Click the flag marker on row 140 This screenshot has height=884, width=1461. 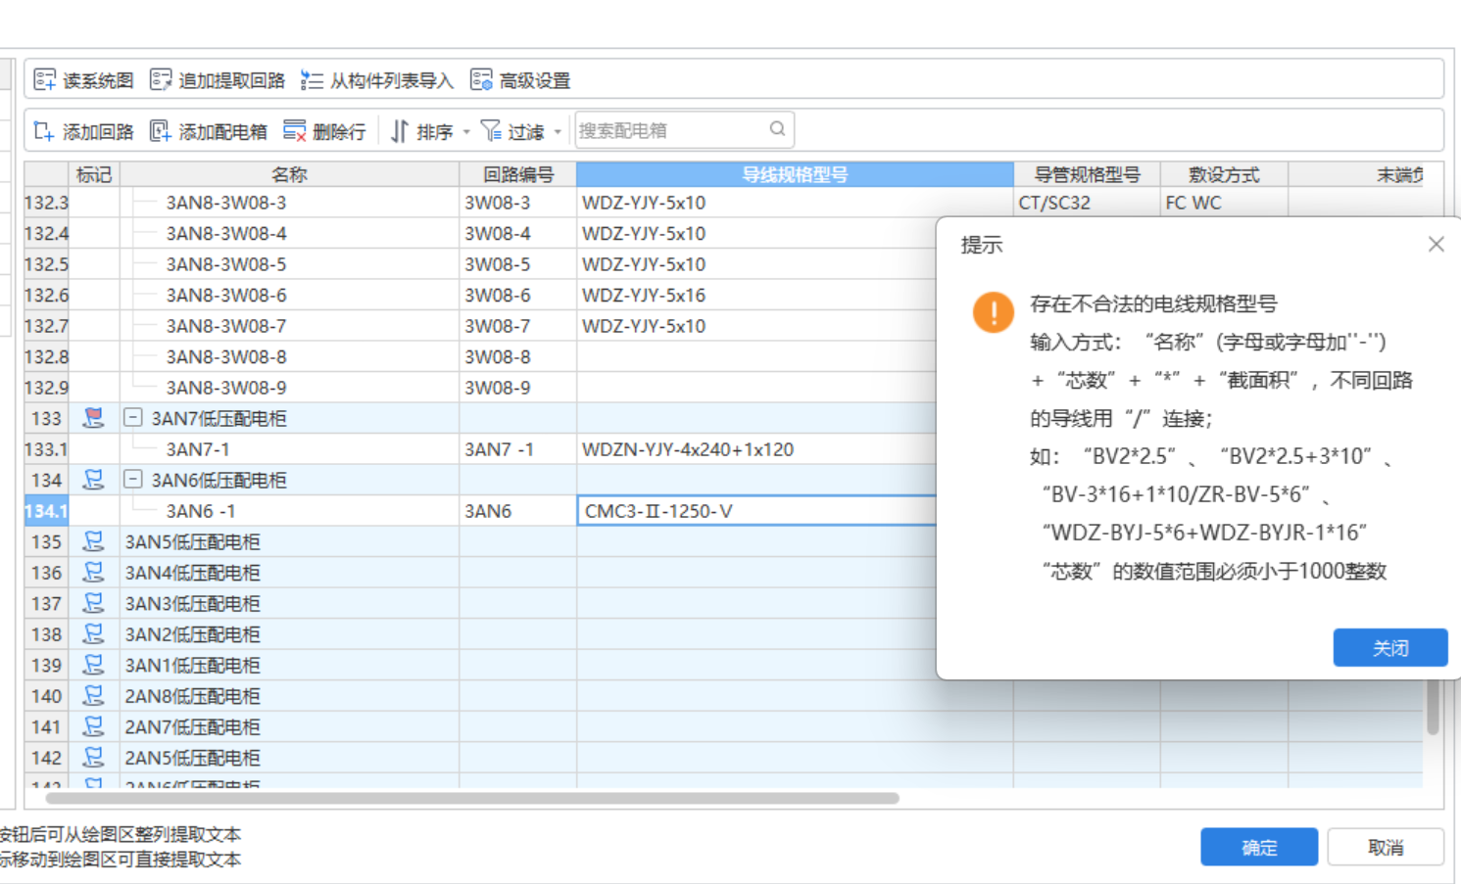tap(93, 696)
